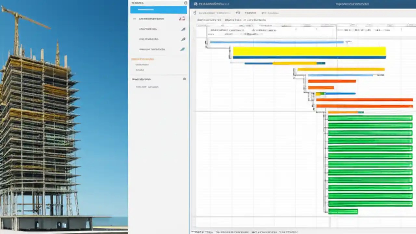416x234 pixels.
Task: Open the second toolbar menu item
Action: (x=250, y=13)
